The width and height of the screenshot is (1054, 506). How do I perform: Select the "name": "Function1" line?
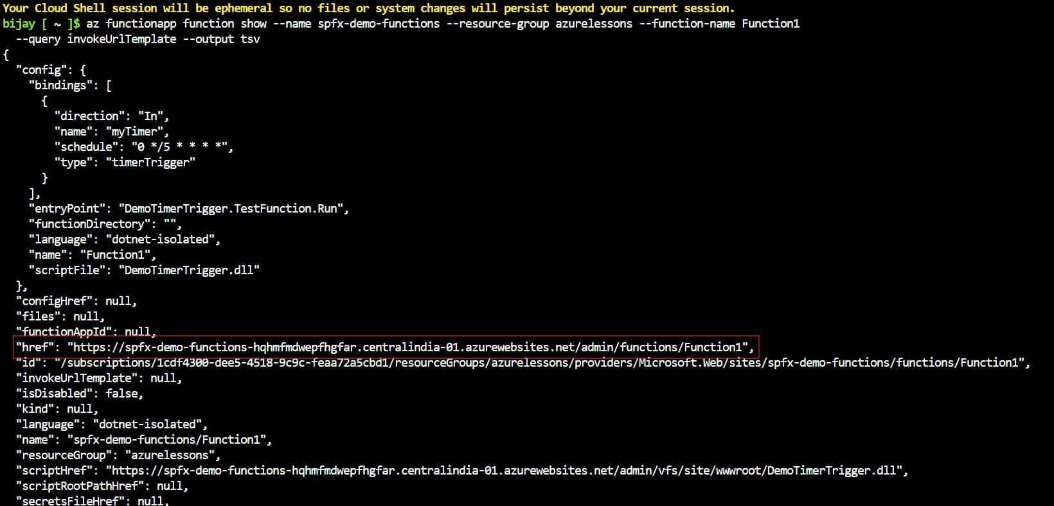93,255
